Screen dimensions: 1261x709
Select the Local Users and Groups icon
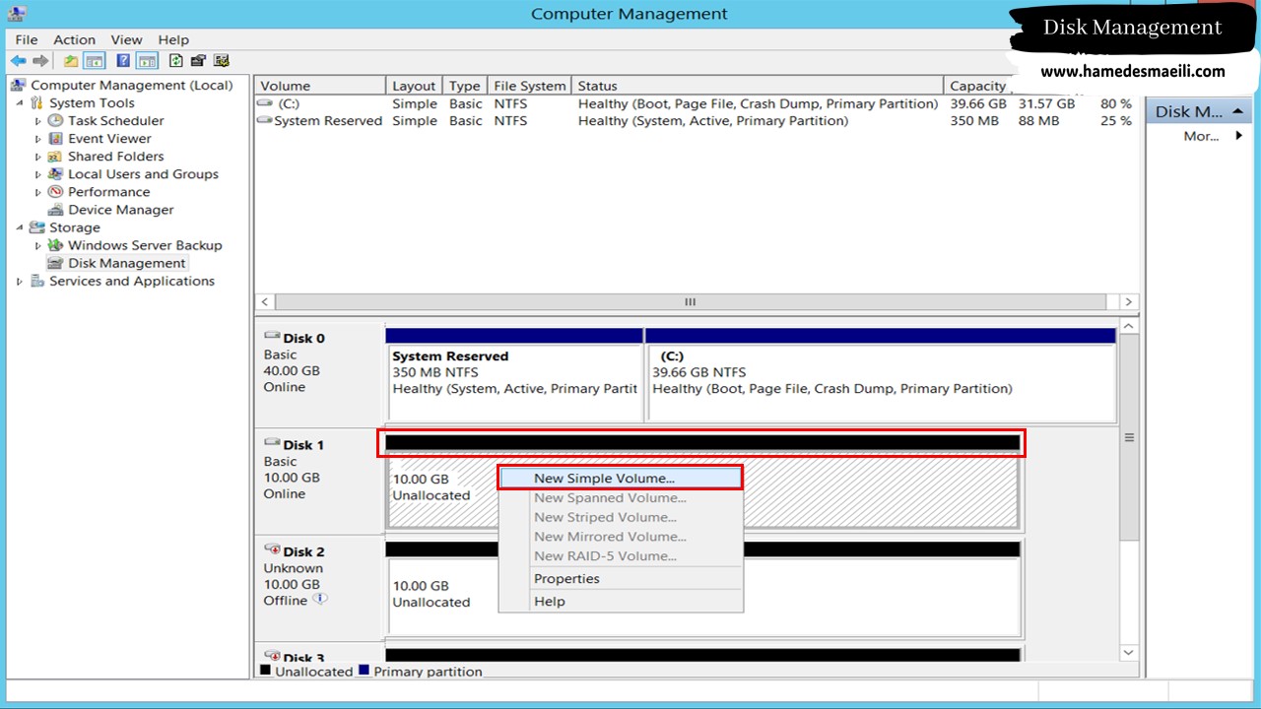(x=56, y=174)
